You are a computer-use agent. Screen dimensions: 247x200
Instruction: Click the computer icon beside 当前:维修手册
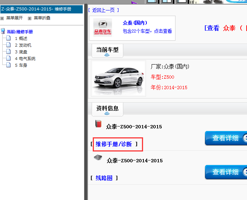click(x=3, y=31)
